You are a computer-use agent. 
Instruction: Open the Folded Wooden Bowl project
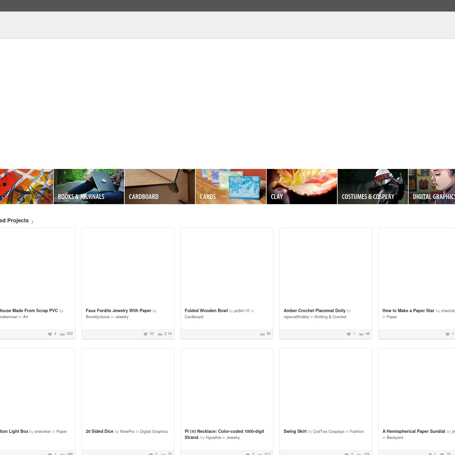pos(206,311)
